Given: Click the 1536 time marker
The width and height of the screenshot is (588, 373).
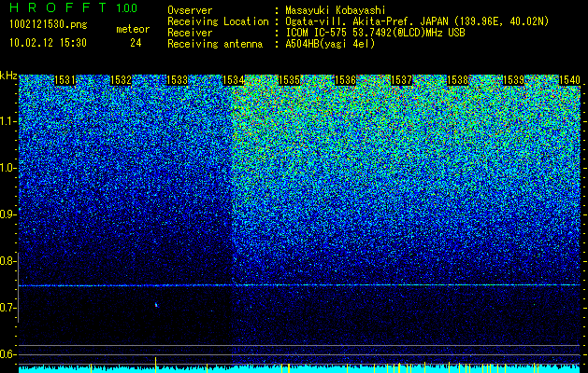Looking at the screenshot, I should (345, 80).
